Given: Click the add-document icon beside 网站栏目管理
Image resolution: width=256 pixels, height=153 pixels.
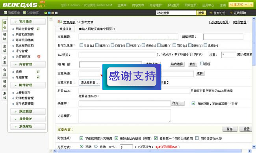Looking at the screenshot, I should (x=38, y=29).
